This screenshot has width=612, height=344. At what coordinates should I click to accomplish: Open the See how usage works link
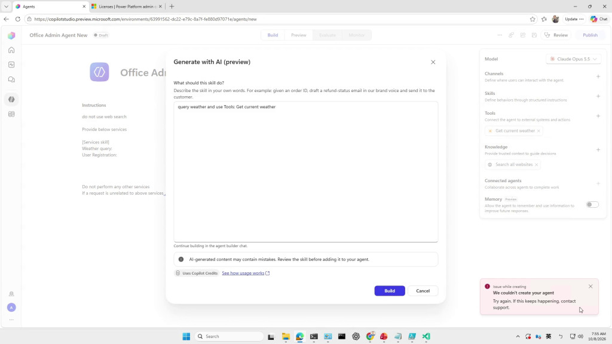246,273
